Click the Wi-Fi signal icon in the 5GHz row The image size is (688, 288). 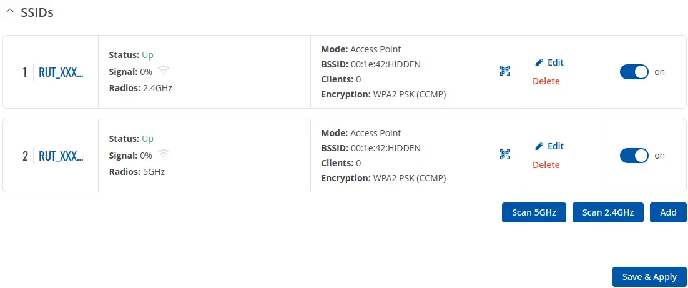[164, 153]
